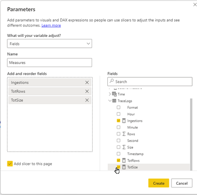The width and height of the screenshot is (197, 195).
Task: Click the sigma icon beside Rows
Action: 124,134
